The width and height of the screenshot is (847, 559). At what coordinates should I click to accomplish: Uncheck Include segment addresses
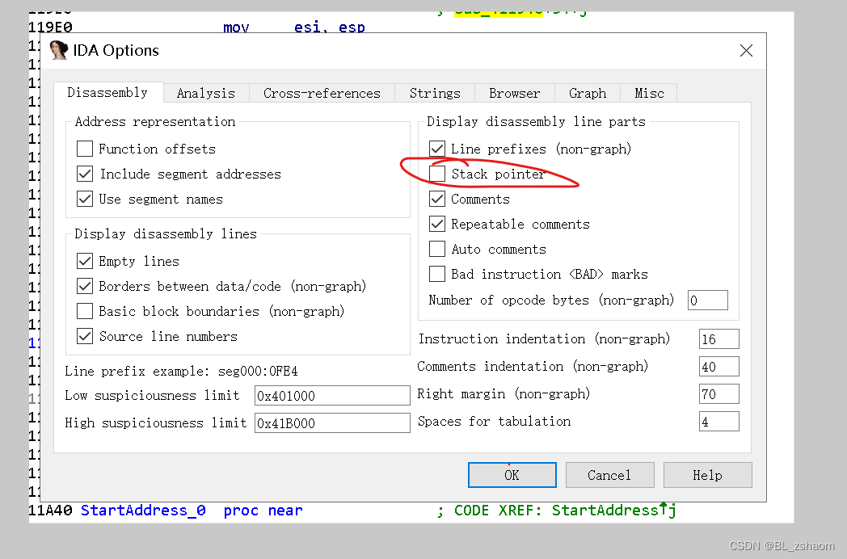pos(85,174)
